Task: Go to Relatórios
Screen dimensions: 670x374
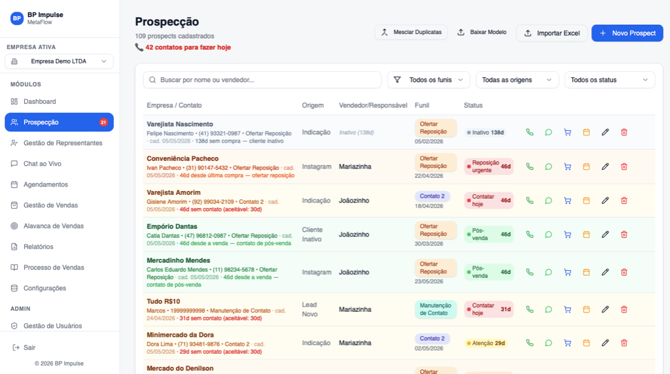Action: (x=59, y=246)
